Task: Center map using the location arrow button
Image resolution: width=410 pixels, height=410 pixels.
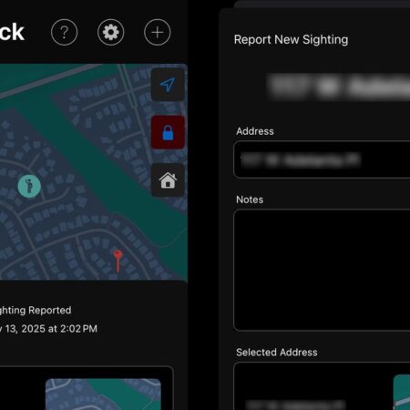Action: tap(168, 85)
